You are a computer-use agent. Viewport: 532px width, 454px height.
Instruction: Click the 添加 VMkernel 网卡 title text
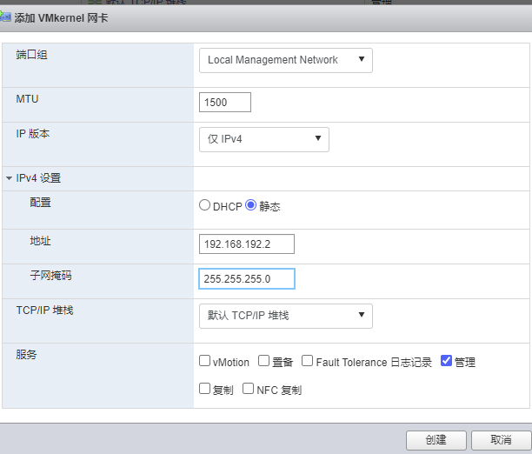tap(61, 17)
